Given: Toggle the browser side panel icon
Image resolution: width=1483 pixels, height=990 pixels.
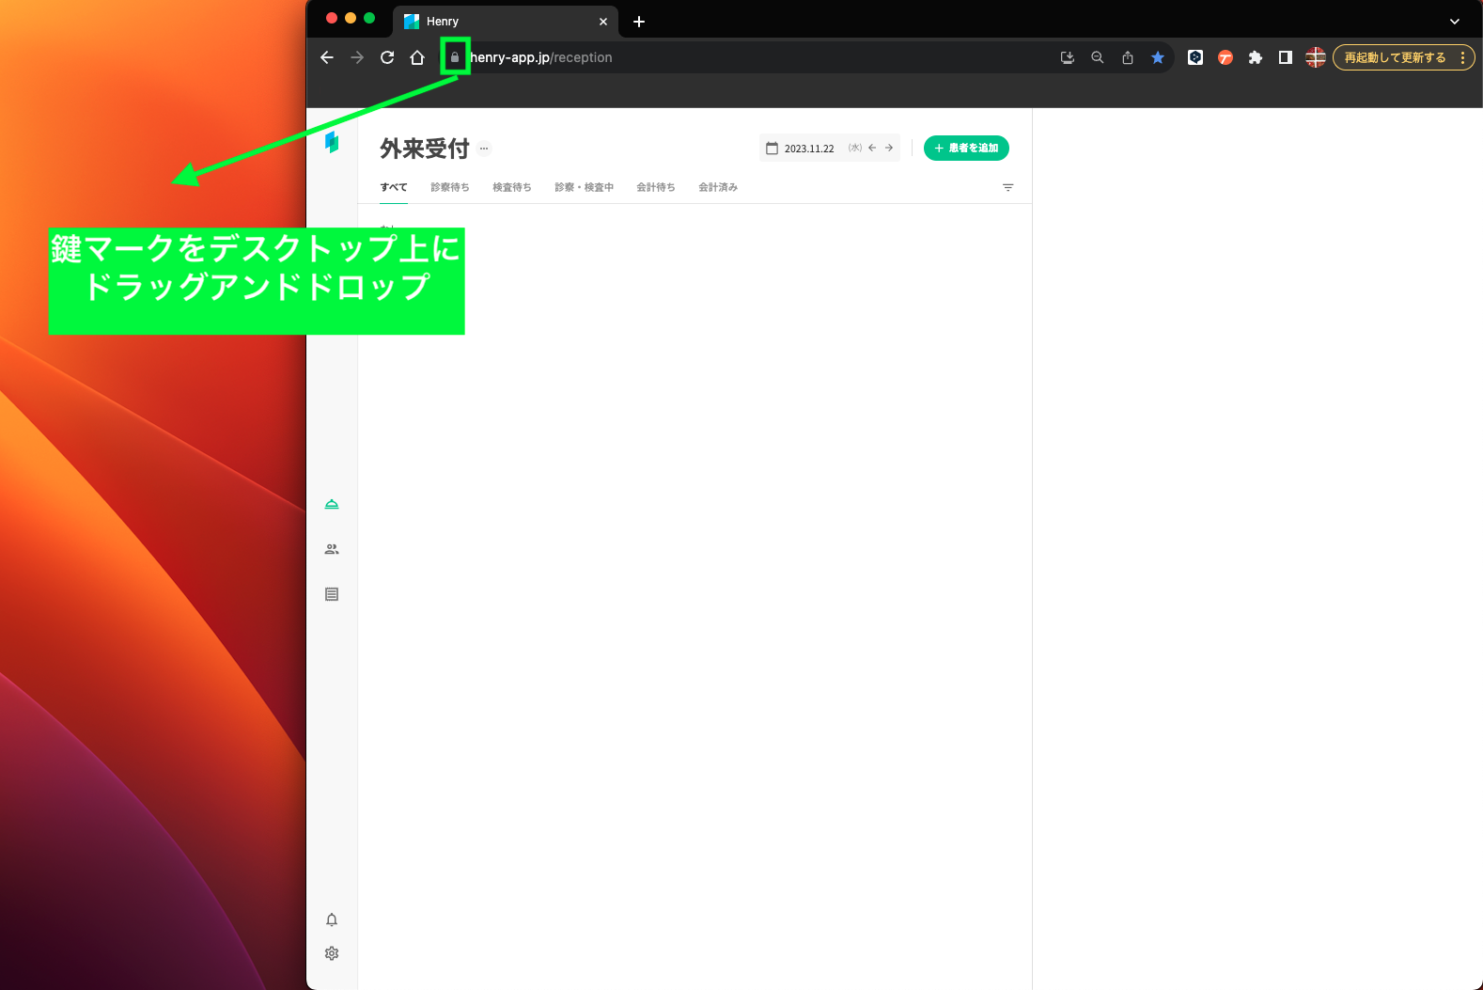Looking at the screenshot, I should [1286, 57].
